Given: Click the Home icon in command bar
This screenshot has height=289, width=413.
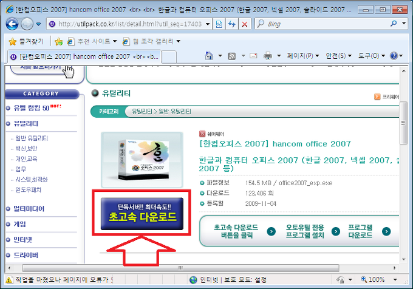Looking at the screenshot, I should pos(209,55).
